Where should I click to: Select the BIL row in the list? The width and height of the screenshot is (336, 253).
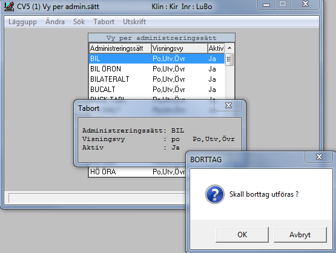(x=157, y=59)
